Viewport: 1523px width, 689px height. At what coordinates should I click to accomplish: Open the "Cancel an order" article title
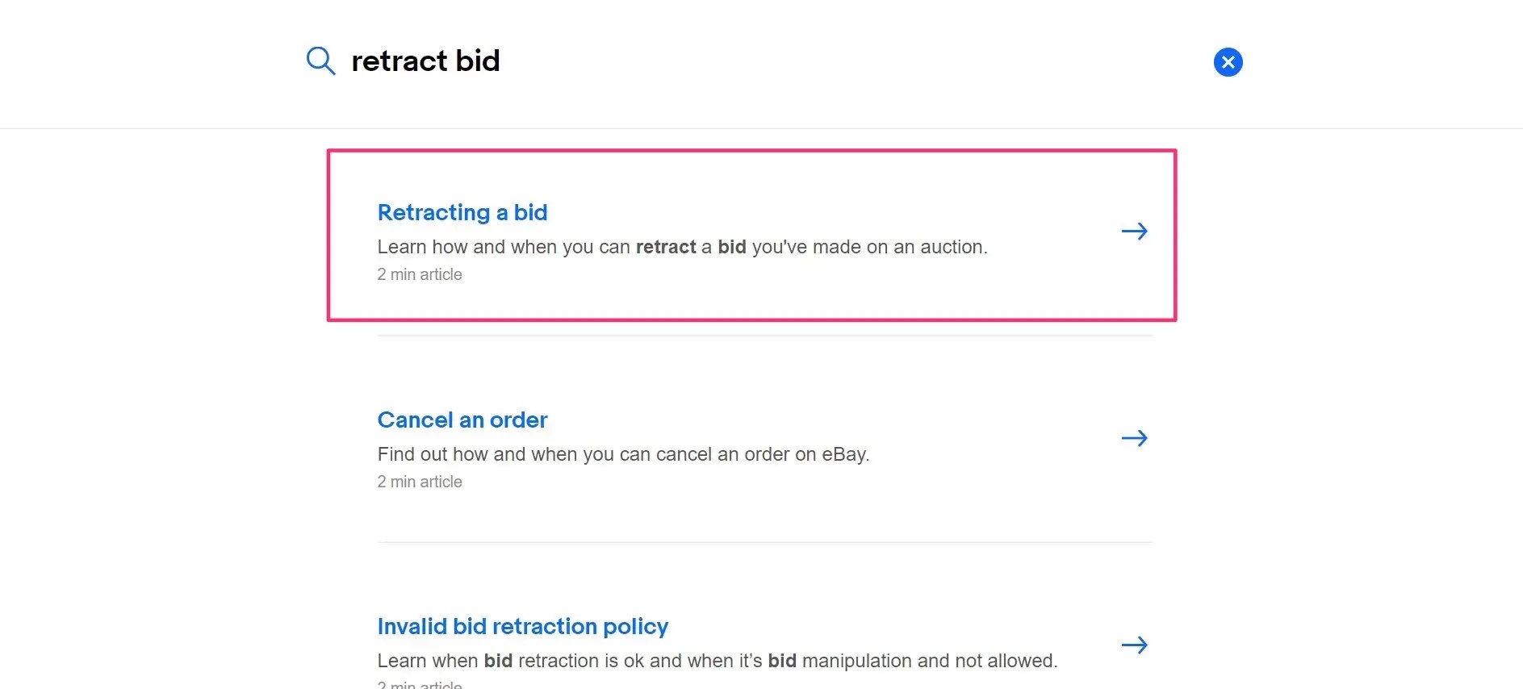coord(462,420)
